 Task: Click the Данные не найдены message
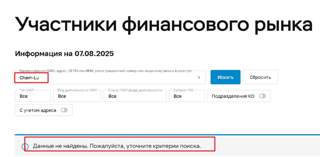117,146
